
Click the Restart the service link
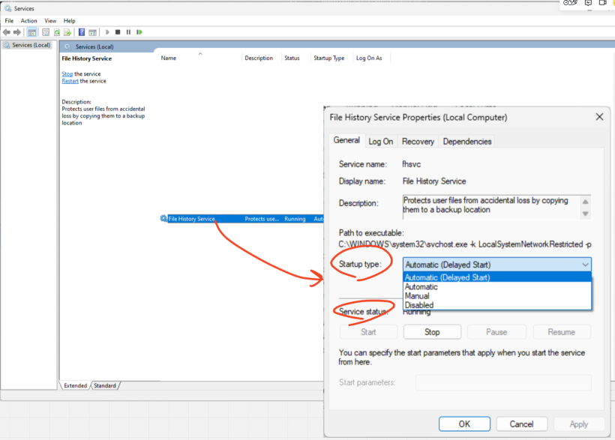click(70, 81)
